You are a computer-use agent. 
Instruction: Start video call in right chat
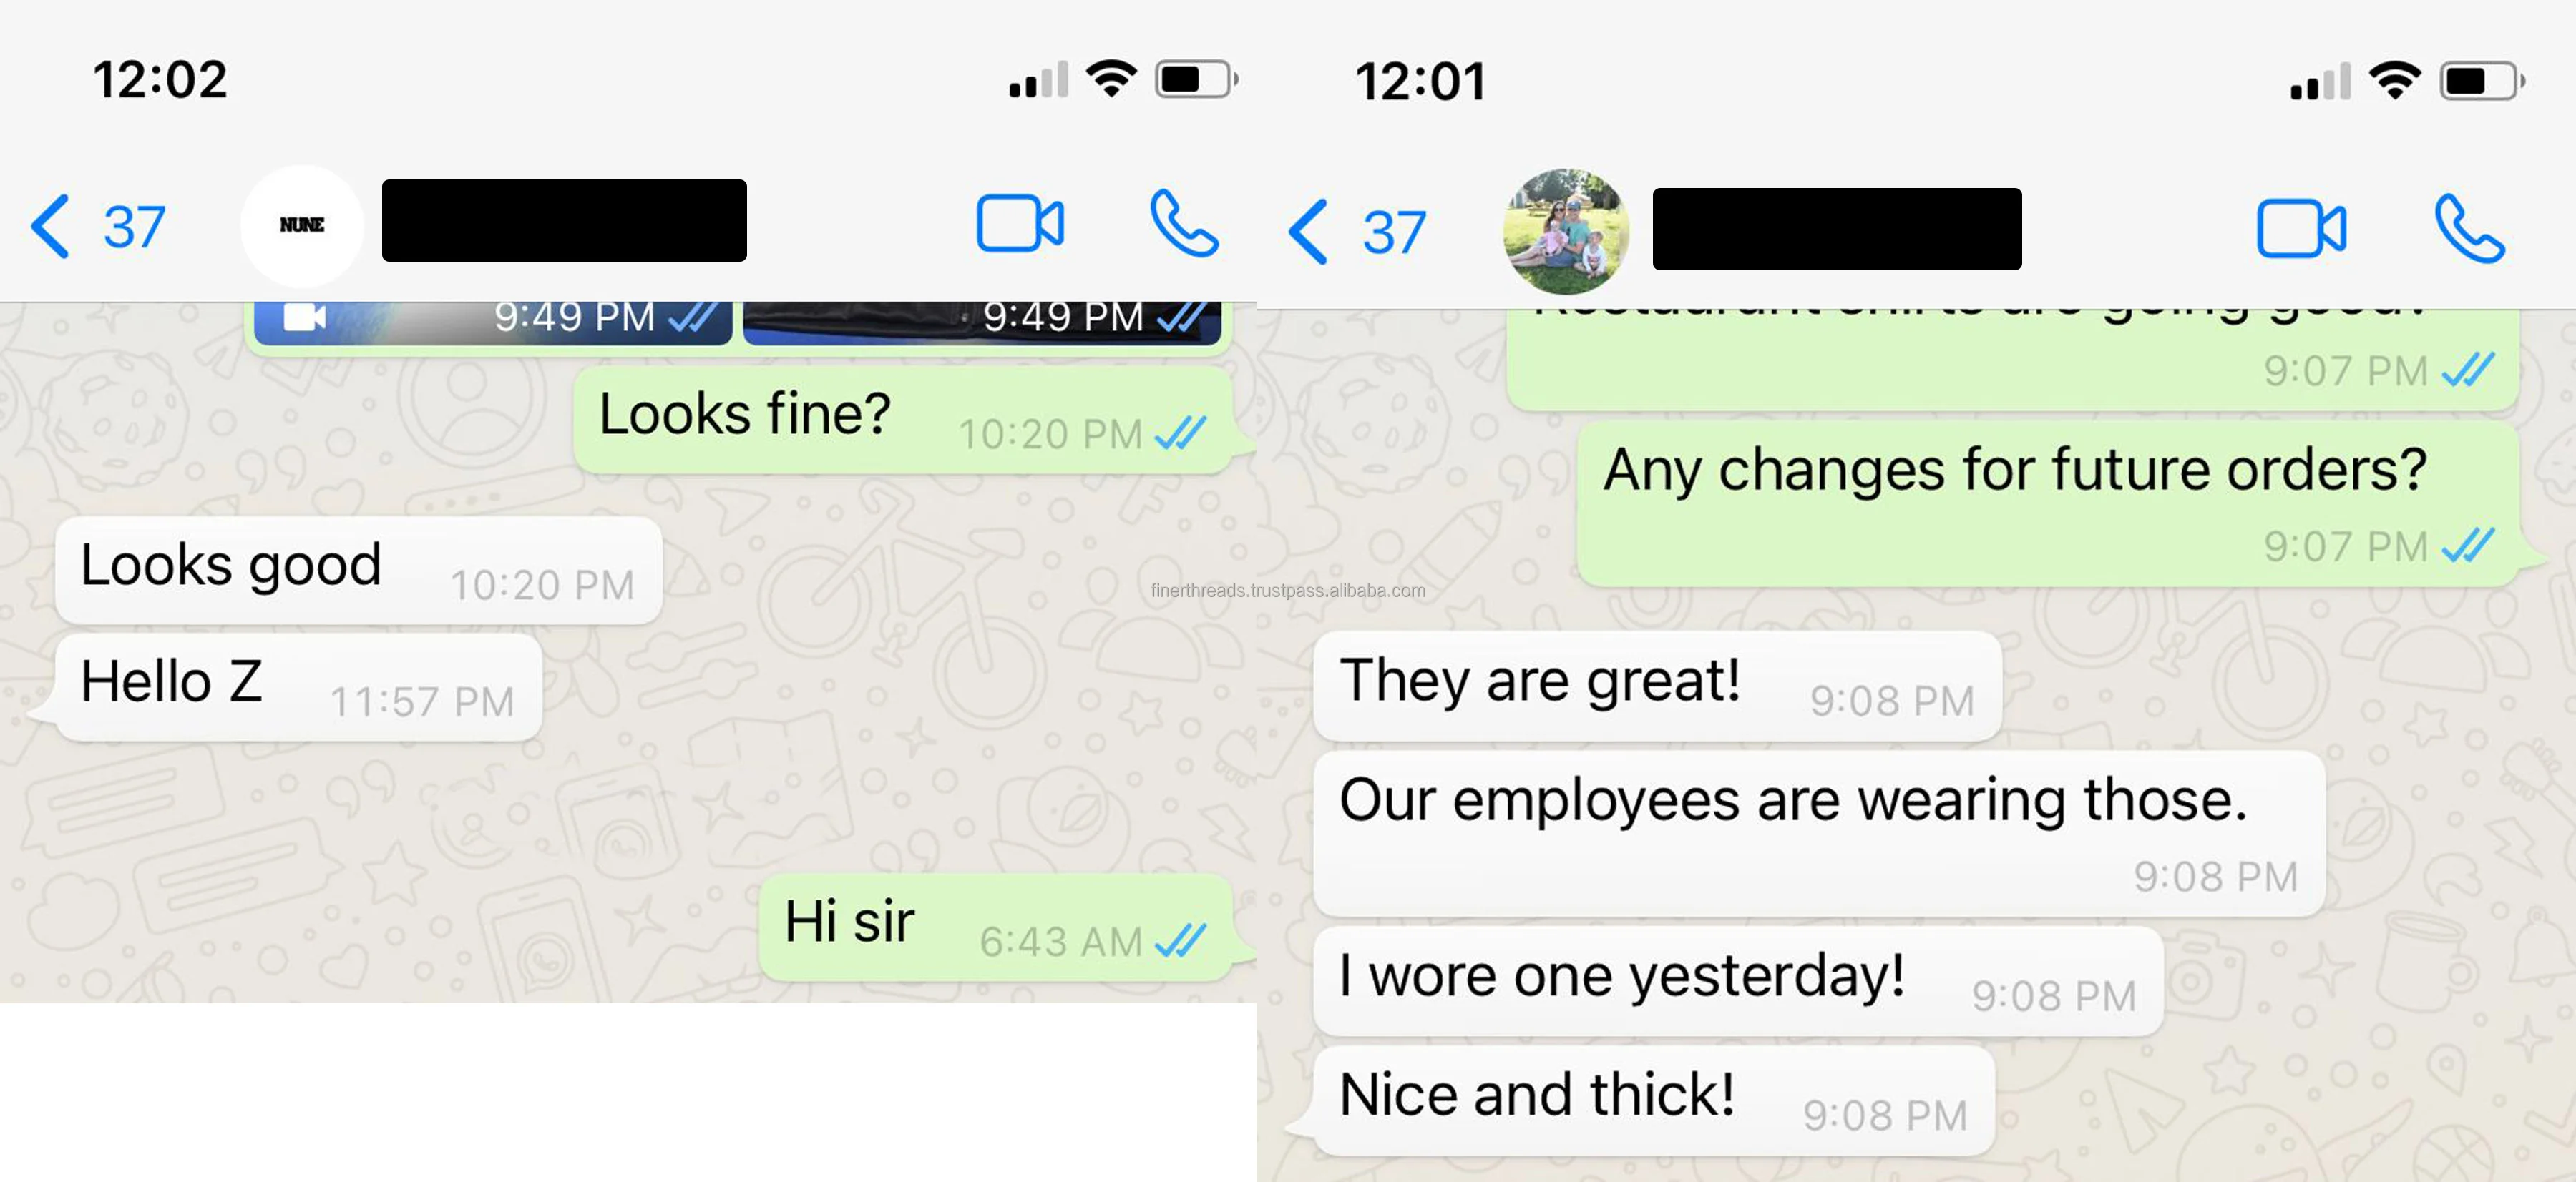pyautogui.click(x=2301, y=230)
